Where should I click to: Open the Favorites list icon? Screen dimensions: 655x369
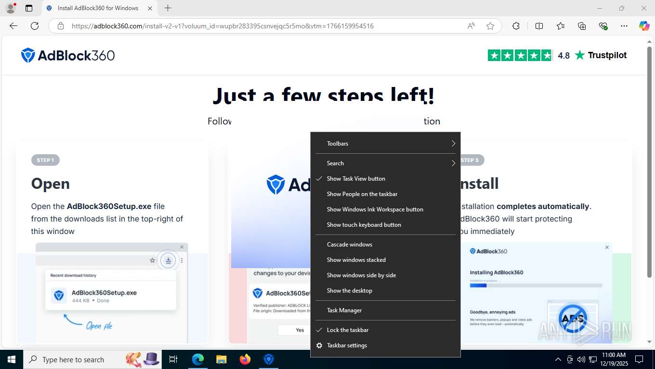[561, 26]
